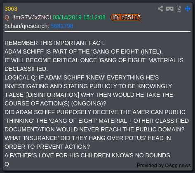Click the tripcode !!mG7VJxZNCI

[31, 17]
